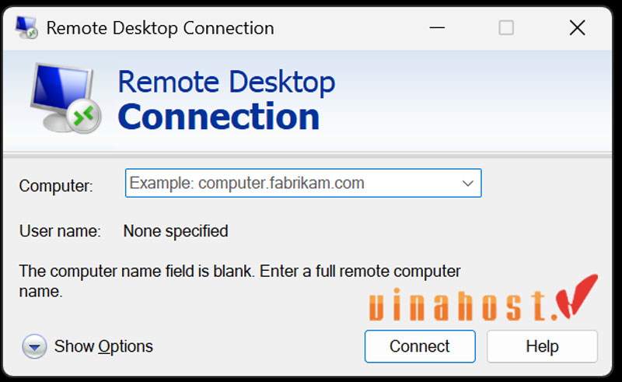Click the large monitor icon in banner
This screenshot has height=382, width=622.
pyautogui.click(x=64, y=97)
